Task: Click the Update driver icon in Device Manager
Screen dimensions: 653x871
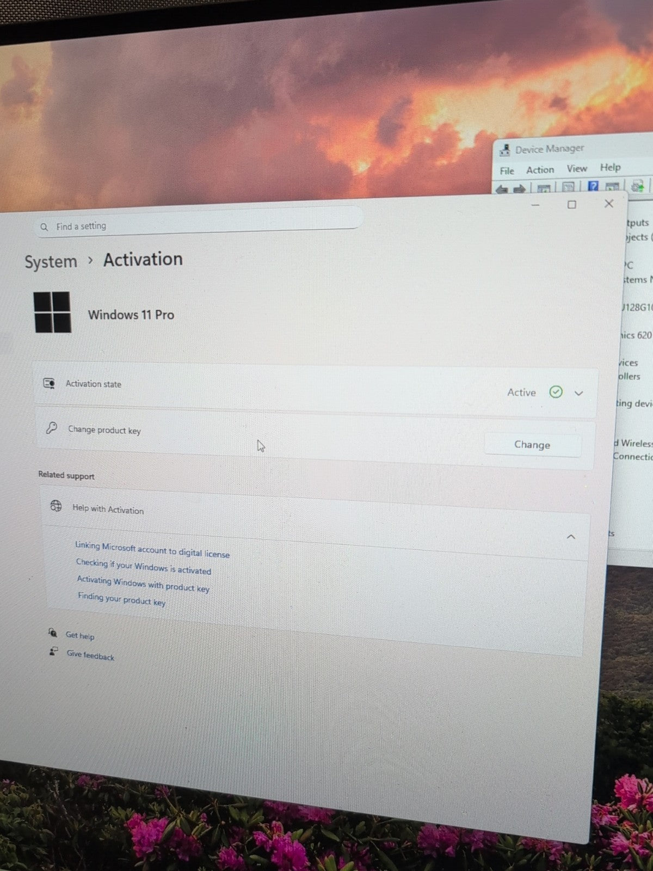Action: [x=638, y=185]
